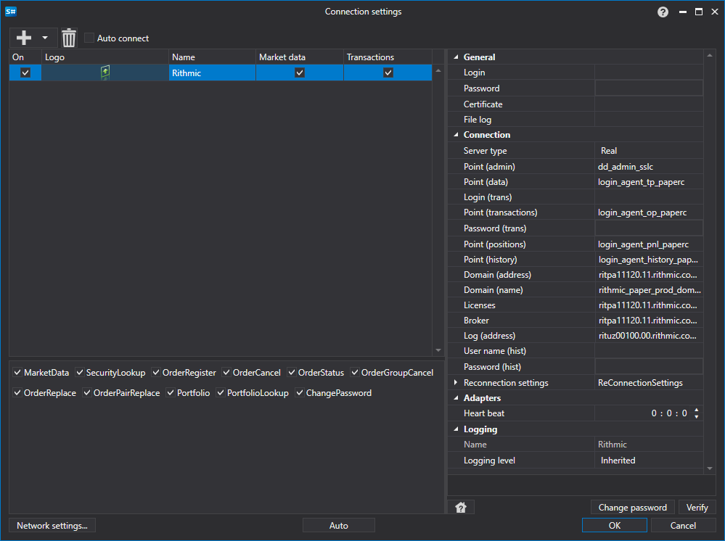This screenshot has width=725, height=541.
Task: Delete connection with the trash icon
Action: click(69, 38)
